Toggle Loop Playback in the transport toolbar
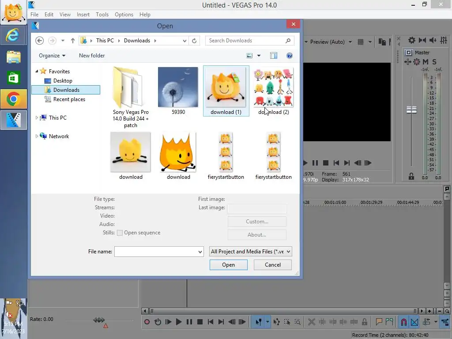The height and width of the screenshot is (339, 452). pos(158,322)
